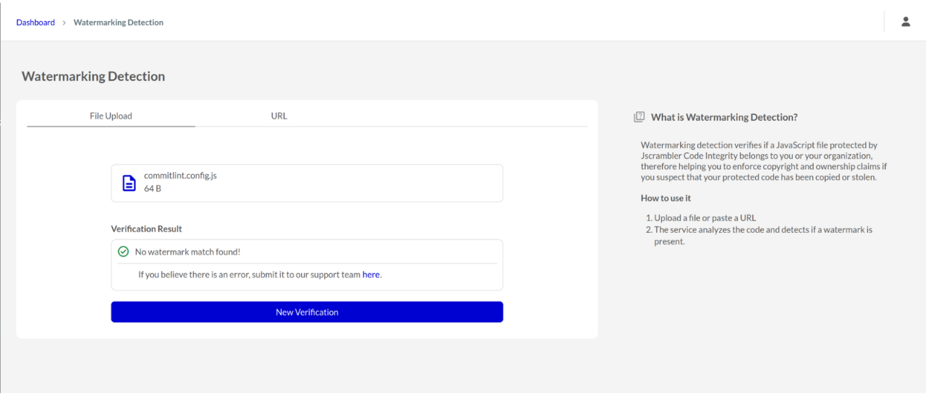926x404 pixels.
Task: Click the 'What is Watermarking Detection?' heading
Action: [724, 117]
